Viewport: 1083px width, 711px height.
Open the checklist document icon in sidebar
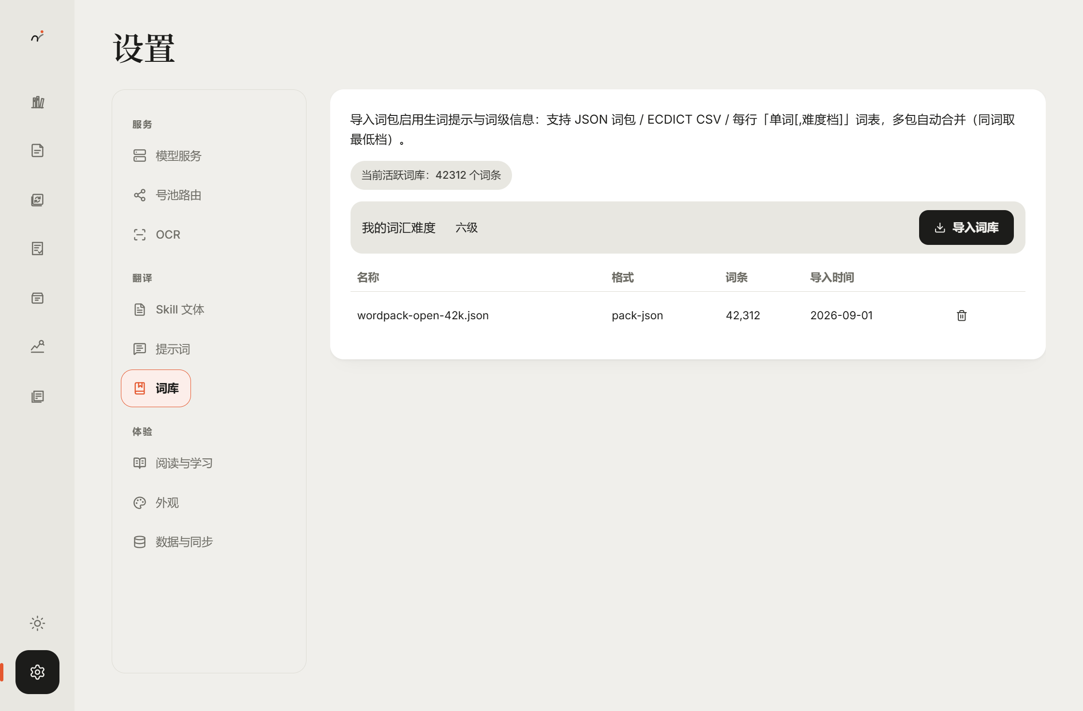pyautogui.click(x=37, y=249)
